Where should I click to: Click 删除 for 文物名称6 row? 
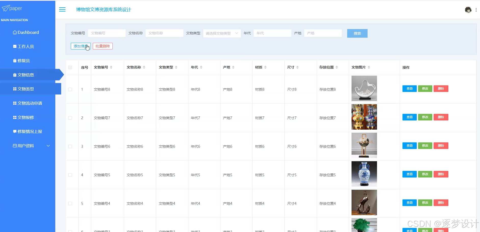click(x=441, y=146)
